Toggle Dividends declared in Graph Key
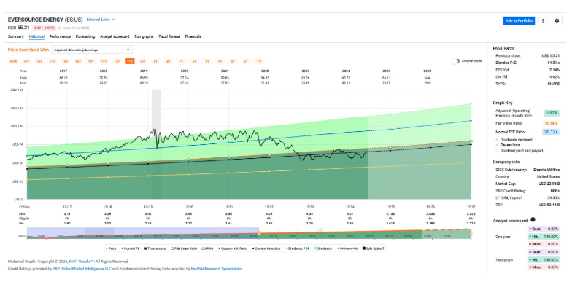The width and height of the screenshot is (575, 287). click(514, 139)
